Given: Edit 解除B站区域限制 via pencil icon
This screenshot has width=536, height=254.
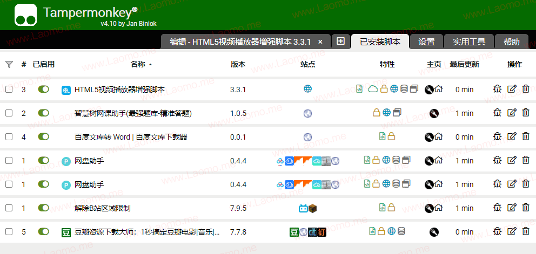Looking at the screenshot, I should click(511, 208).
